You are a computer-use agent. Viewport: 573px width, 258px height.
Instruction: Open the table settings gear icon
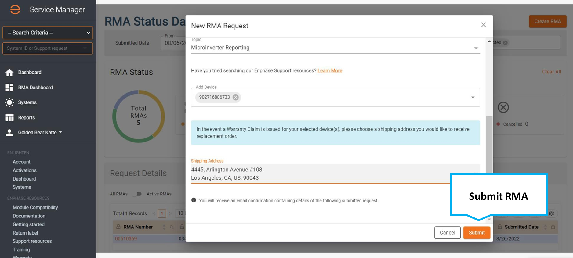tap(551, 213)
